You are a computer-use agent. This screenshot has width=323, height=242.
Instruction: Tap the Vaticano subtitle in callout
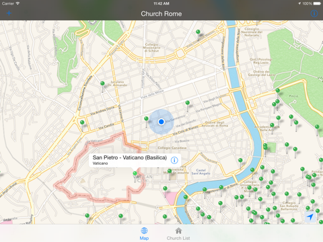coord(100,163)
